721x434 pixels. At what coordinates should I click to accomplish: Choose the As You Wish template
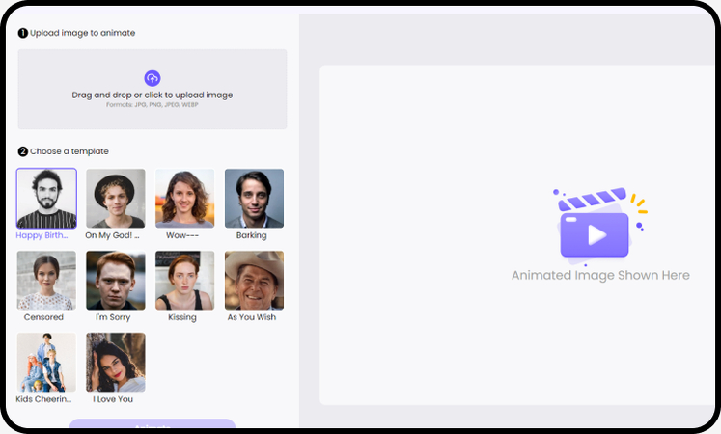(x=254, y=281)
